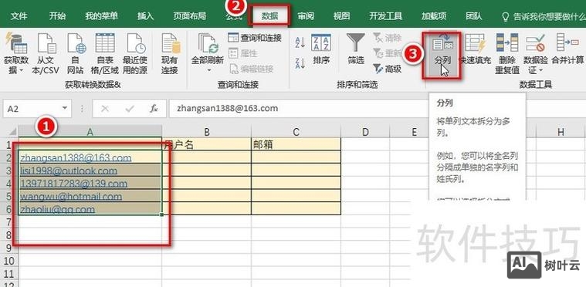Screen dimensions: 586x287
Task: Click 快速填充 (flash fill) button
Action: [x=475, y=49]
